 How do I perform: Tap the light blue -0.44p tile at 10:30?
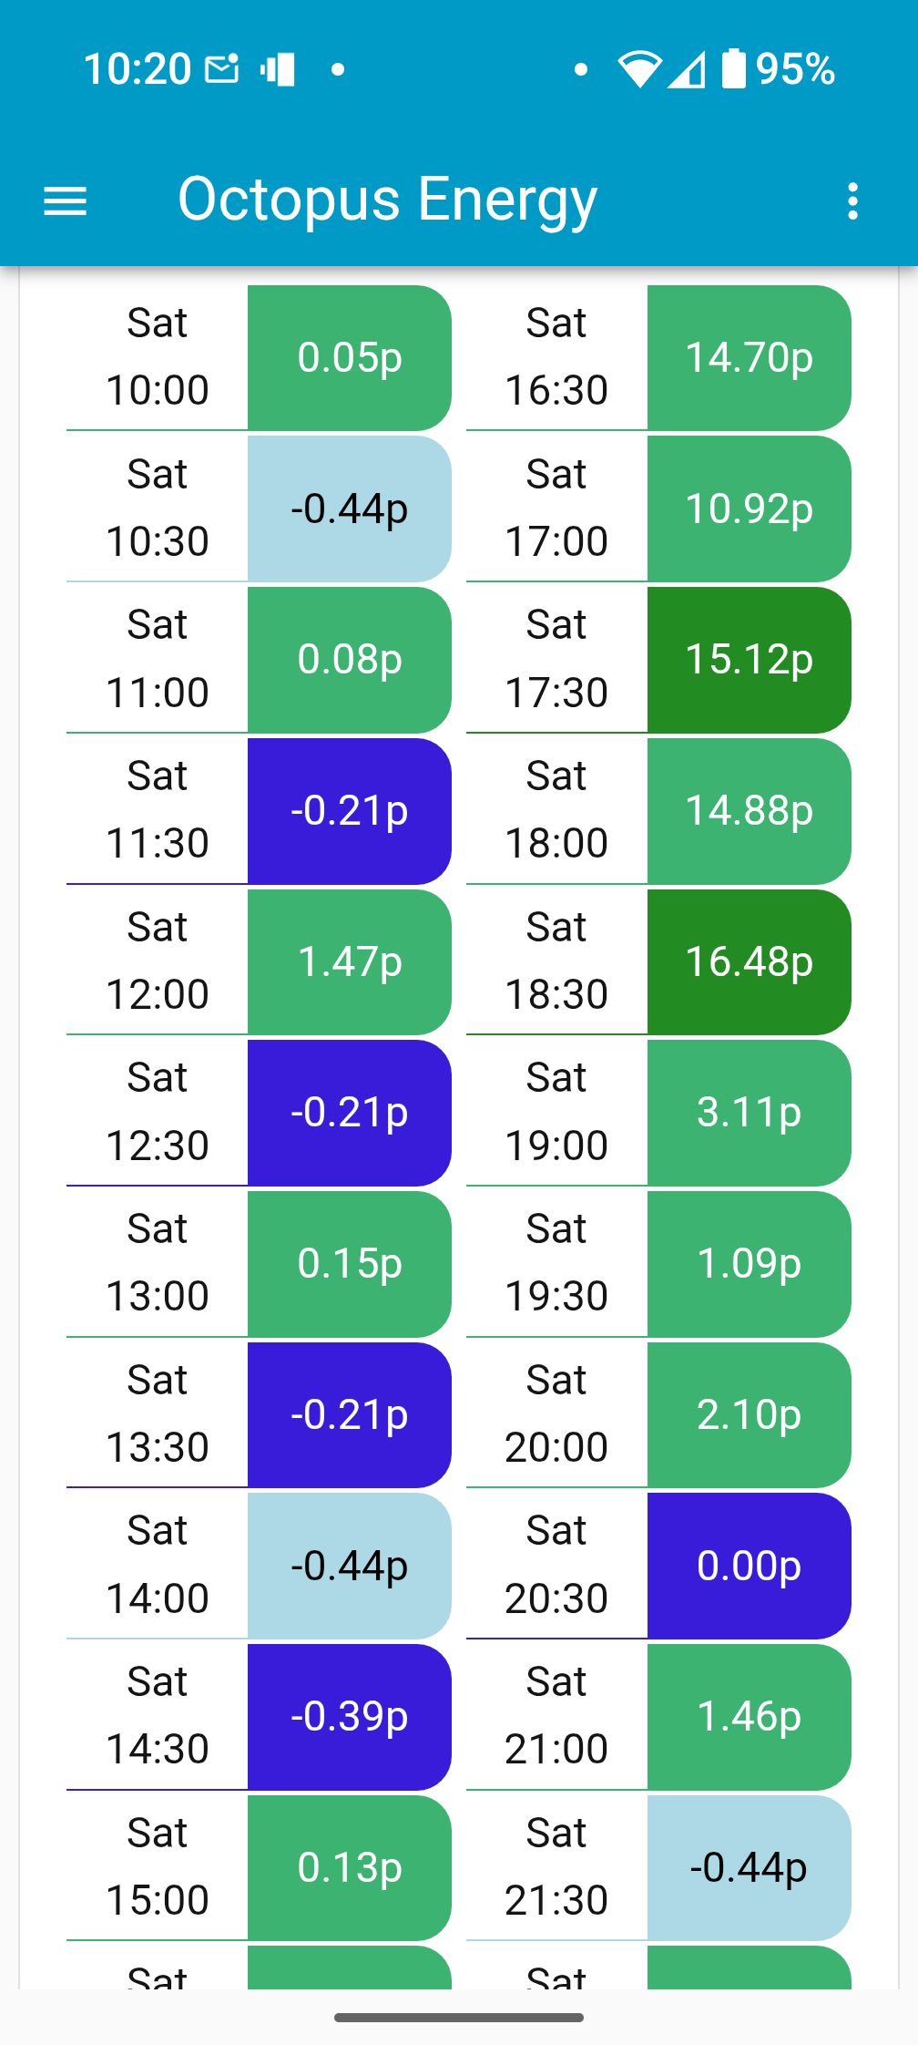click(x=349, y=509)
